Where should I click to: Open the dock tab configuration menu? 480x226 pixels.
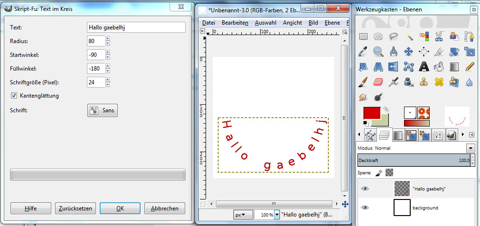[471, 135]
